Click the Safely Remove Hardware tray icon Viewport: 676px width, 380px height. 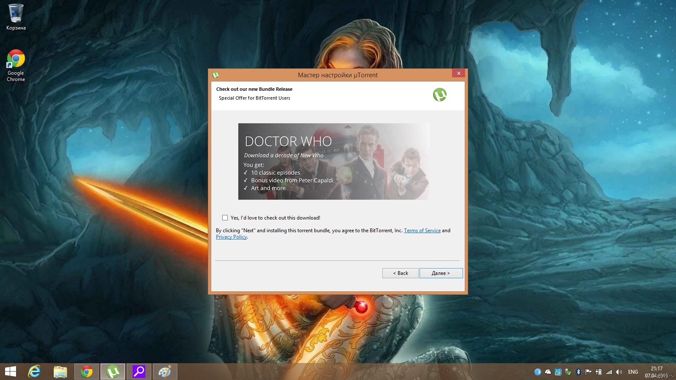(x=568, y=372)
